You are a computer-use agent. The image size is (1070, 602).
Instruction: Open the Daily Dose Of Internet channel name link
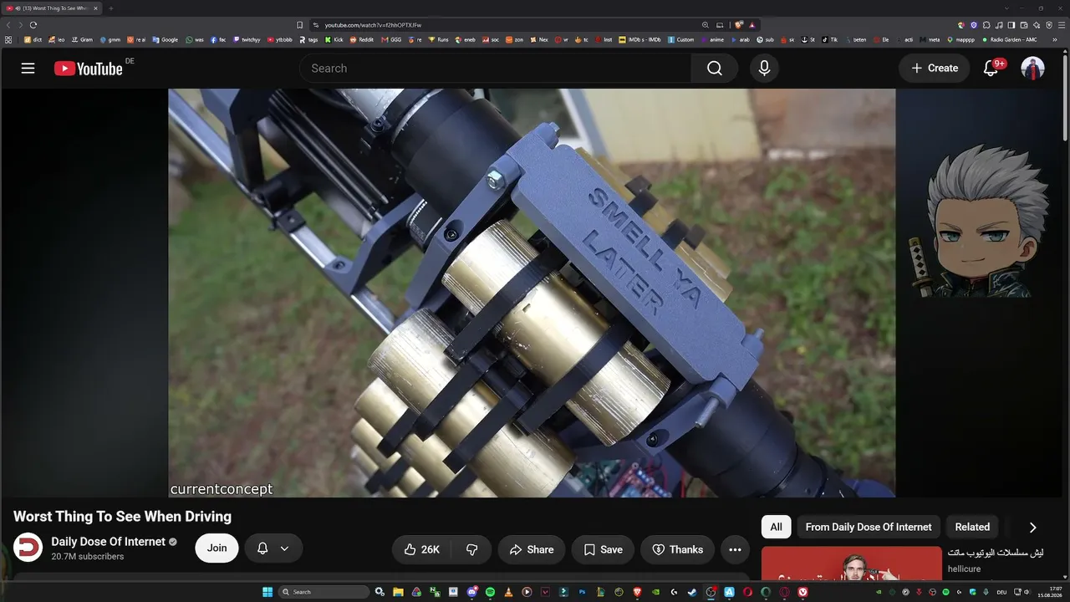click(x=109, y=542)
